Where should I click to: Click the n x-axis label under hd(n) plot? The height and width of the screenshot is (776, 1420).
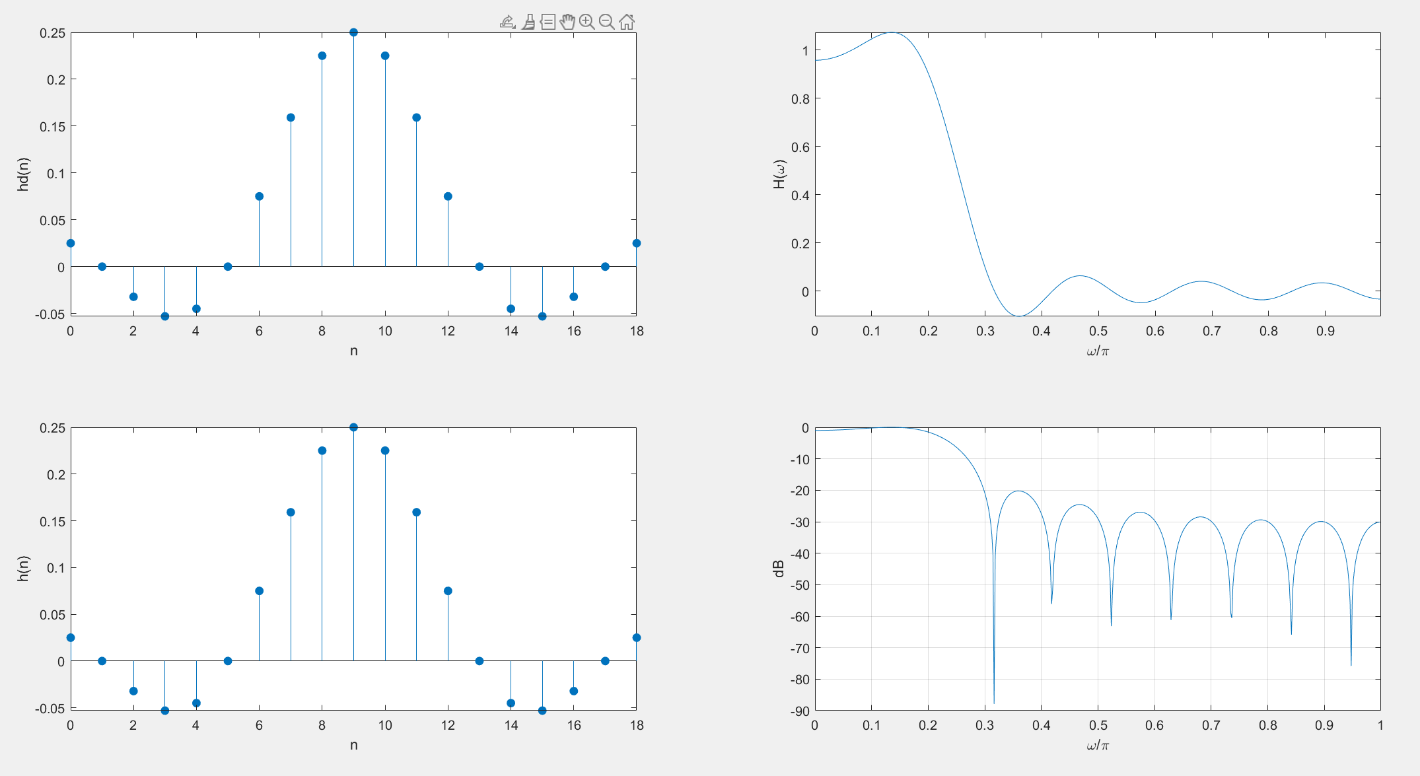point(353,351)
